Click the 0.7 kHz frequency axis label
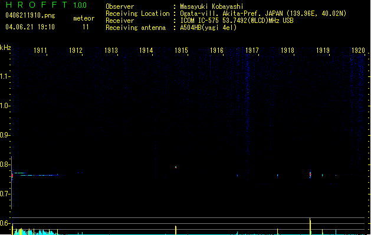The image size is (371, 235). click(x=5, y=194)
